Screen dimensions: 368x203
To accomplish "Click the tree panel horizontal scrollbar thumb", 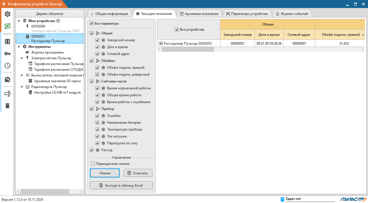I will [45, 191].
